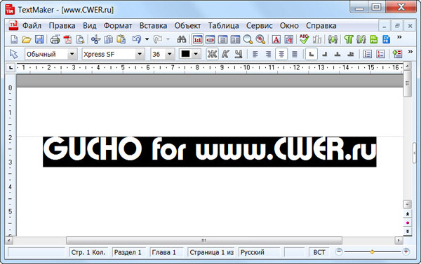
Task: Open a file with the folder icon
Action: coord(27,39)
